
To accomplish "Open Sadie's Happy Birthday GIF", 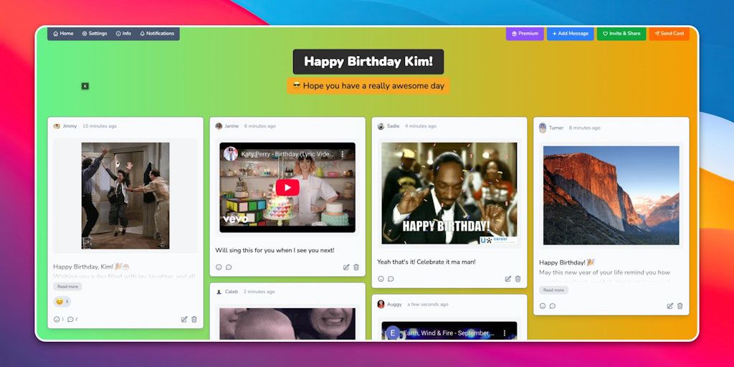I will [x=449, y=194].
